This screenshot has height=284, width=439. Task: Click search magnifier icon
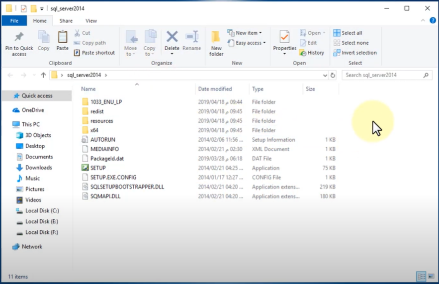coord(426,75)
